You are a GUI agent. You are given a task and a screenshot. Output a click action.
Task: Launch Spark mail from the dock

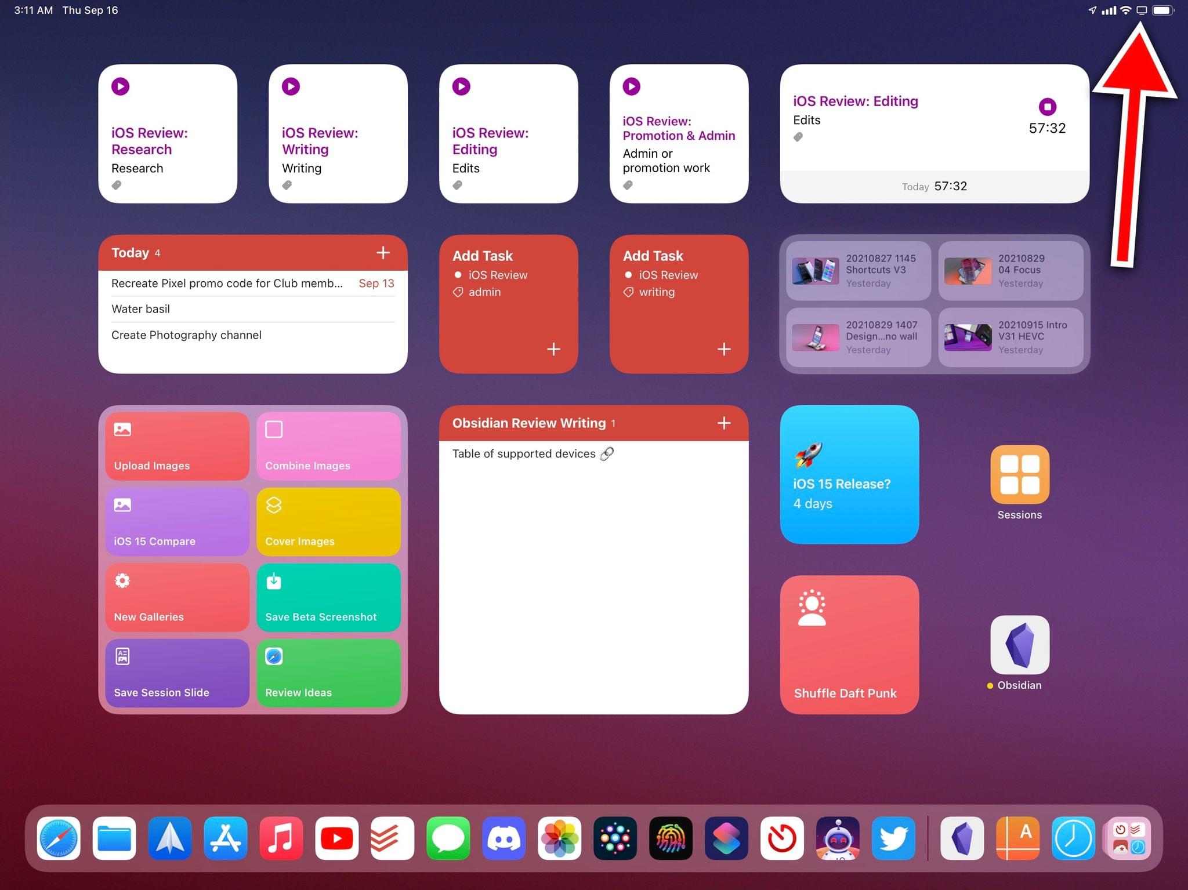pyautogui.click(x=170, y=838)
